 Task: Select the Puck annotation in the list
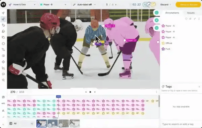[x=166, y=49]
